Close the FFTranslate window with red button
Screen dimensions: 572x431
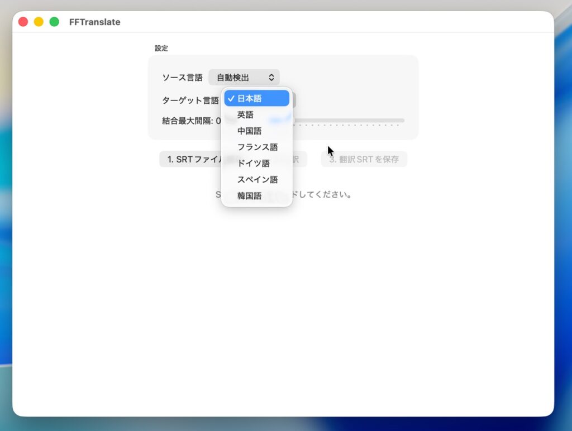(x=23, y=22)
